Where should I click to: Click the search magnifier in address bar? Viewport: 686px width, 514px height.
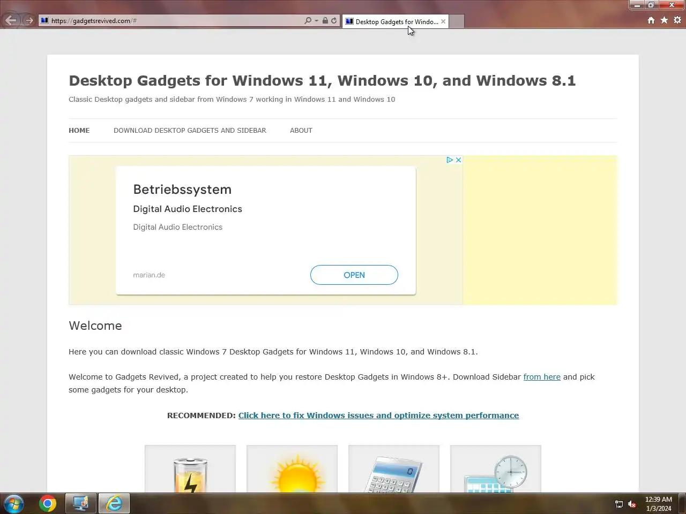(308, 20)
